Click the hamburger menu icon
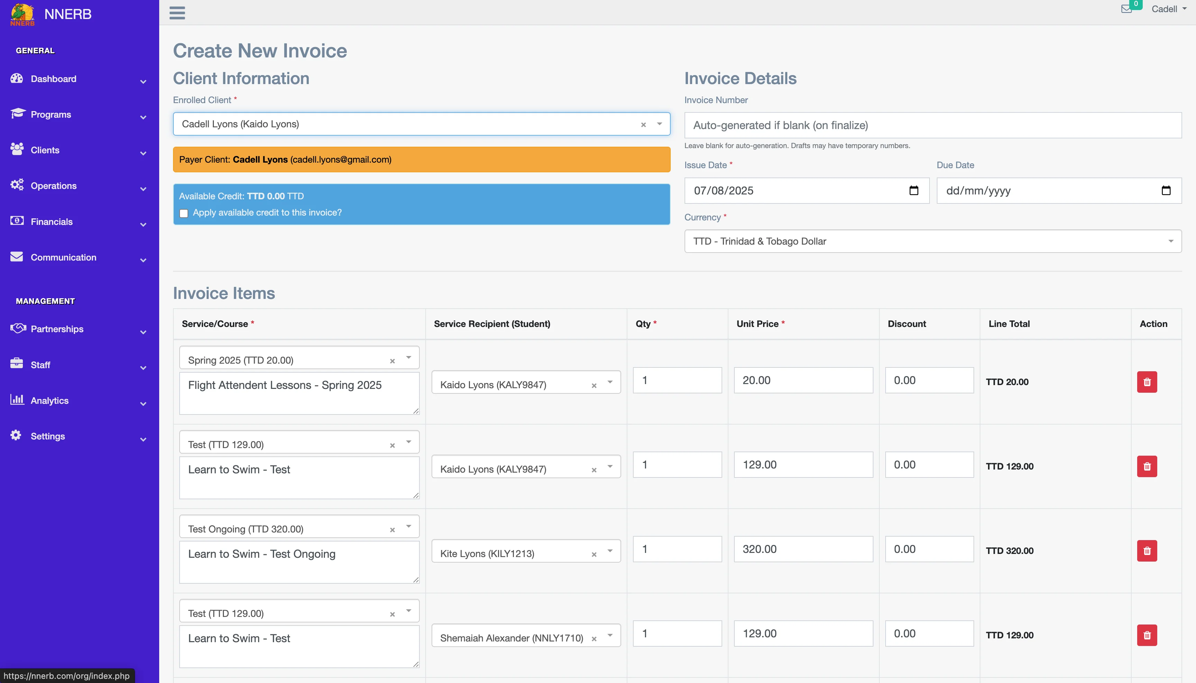The height and width of the screenshot is (683, 1196). click(x=177, y=13)
